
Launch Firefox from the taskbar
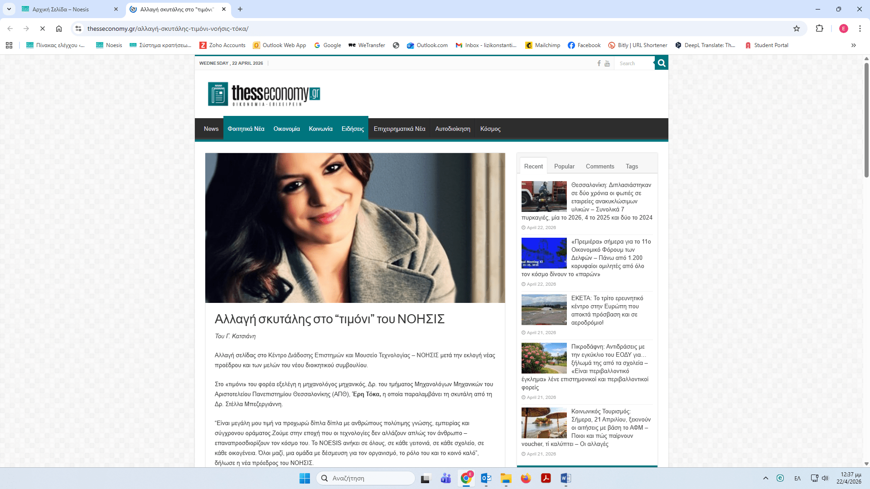coord(526,478)
